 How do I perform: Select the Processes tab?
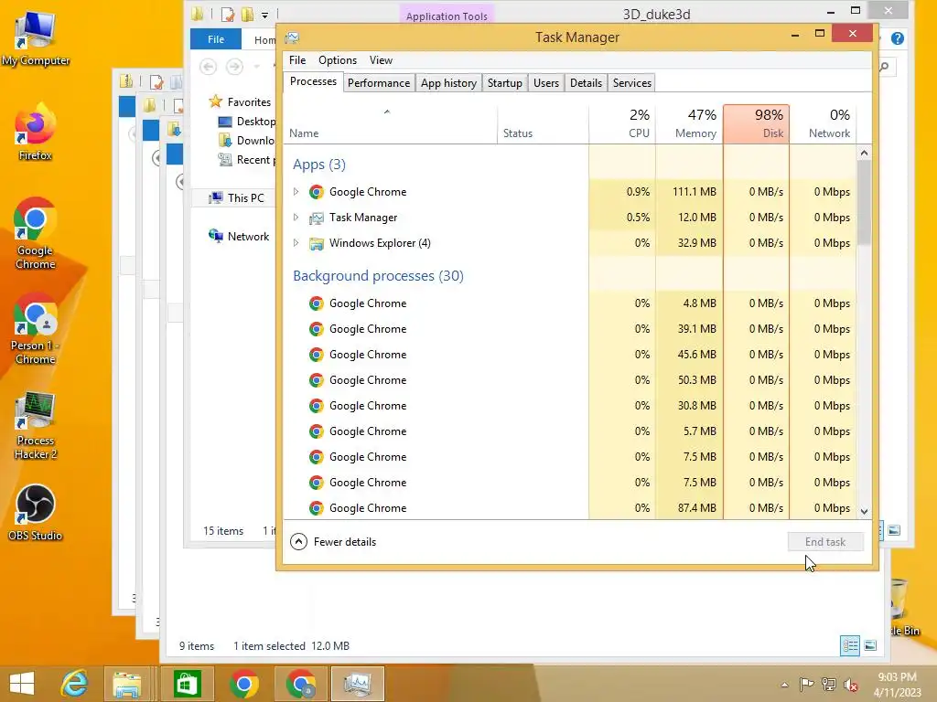[x=313, y=81]
